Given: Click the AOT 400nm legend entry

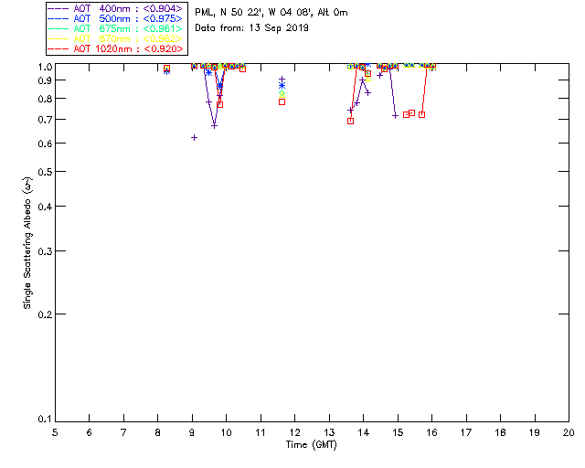Looking at the screenshot, I should (115, 8).
